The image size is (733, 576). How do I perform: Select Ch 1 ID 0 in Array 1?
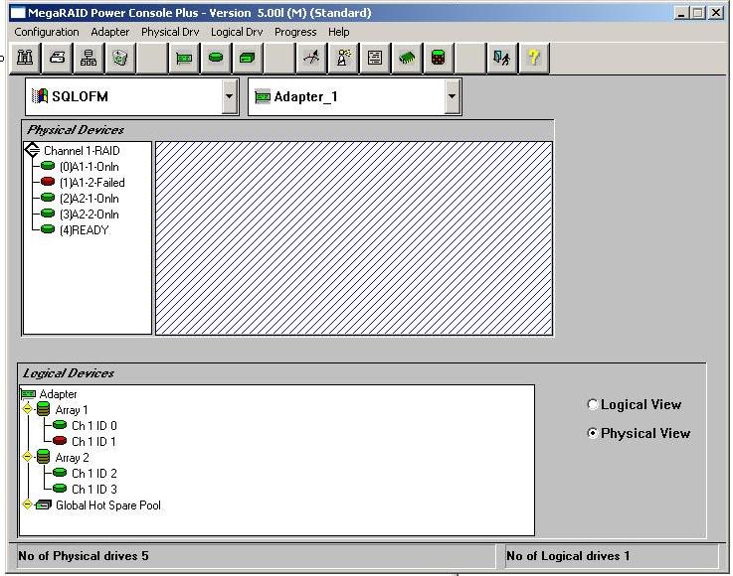click(x=94, y=426)
